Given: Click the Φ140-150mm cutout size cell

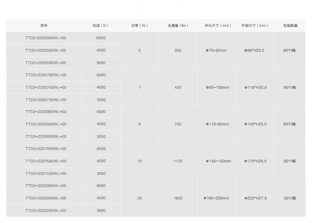Looking at the screenshot, I should click(x=218, y=161).
